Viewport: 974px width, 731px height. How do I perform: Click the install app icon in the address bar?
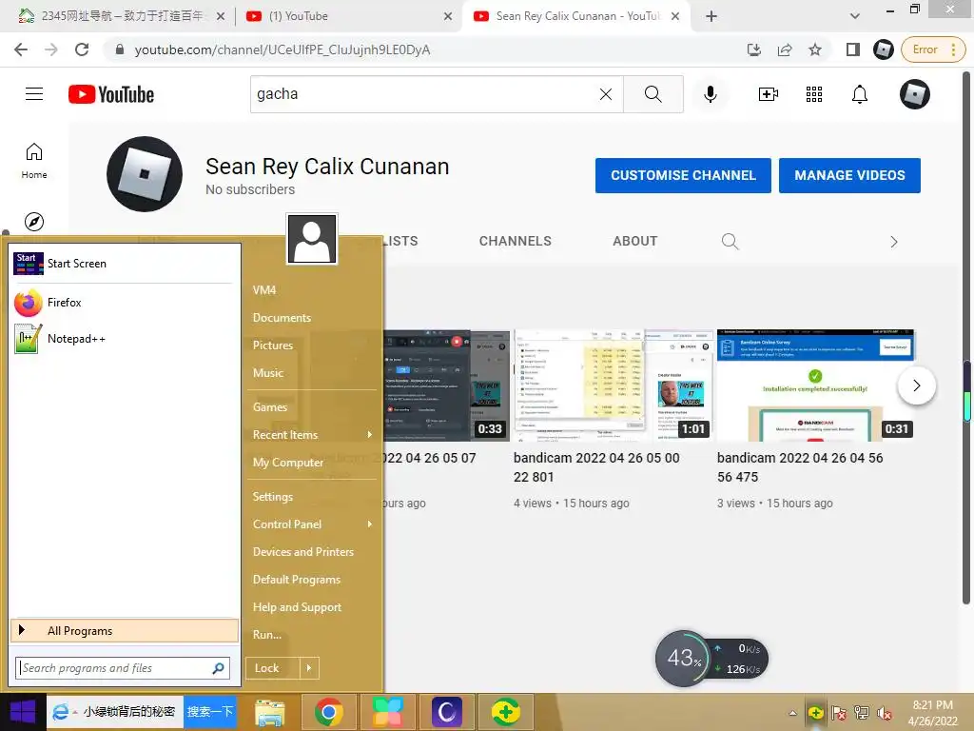click(754, 49)
